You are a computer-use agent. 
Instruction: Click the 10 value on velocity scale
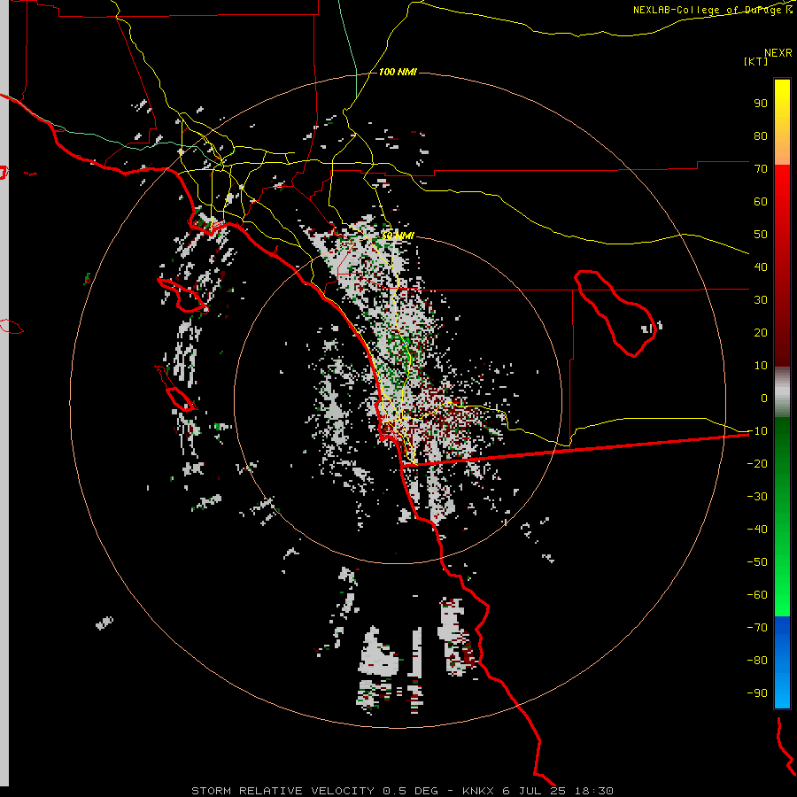pos(761,366)
